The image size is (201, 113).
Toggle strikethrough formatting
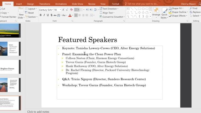55,15
